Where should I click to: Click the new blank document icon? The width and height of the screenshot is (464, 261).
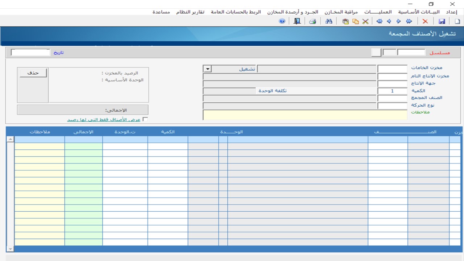point(457,21)
